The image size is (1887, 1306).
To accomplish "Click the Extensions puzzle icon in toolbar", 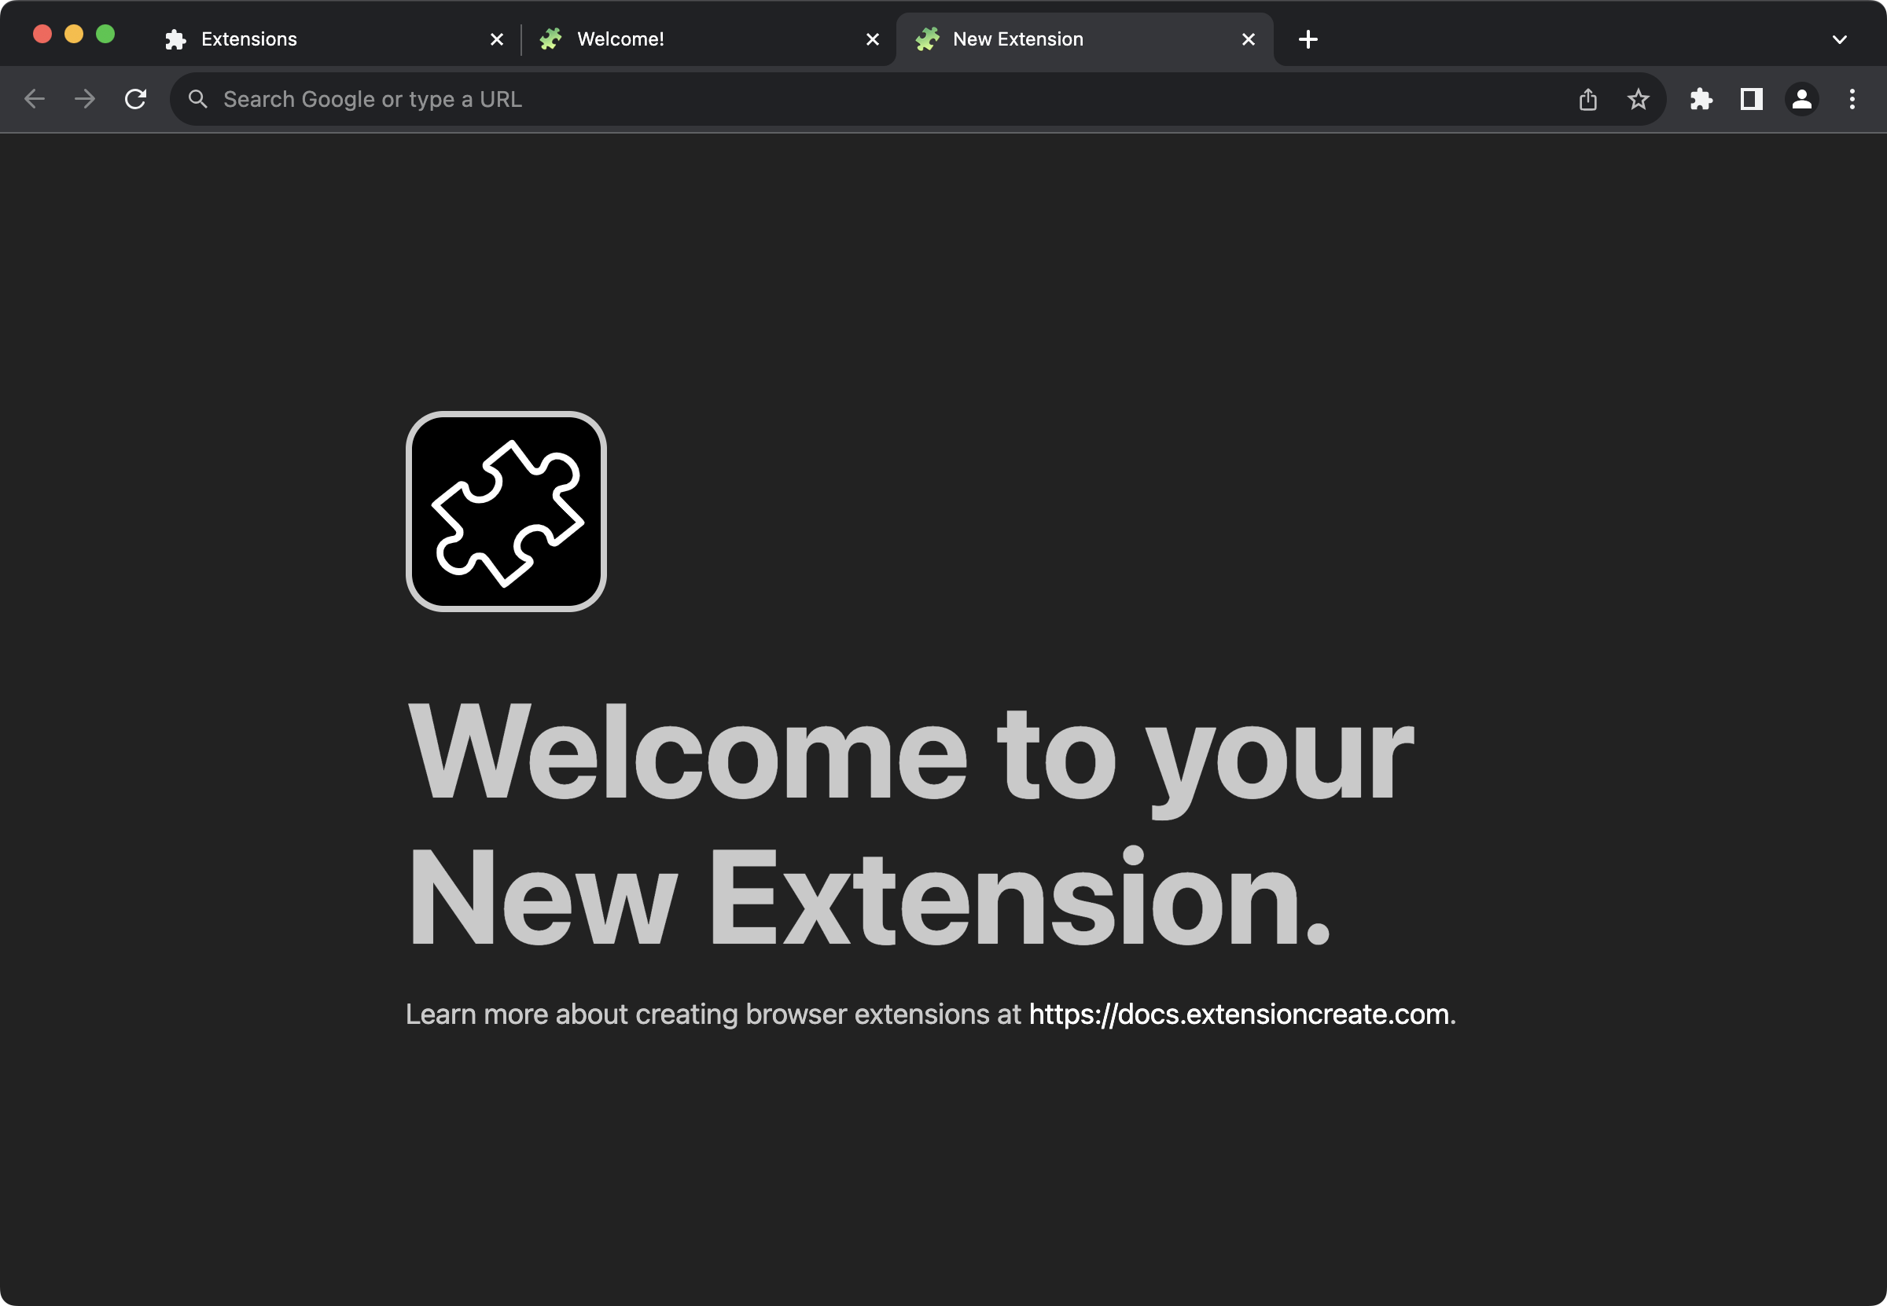I will [1701, 99].
